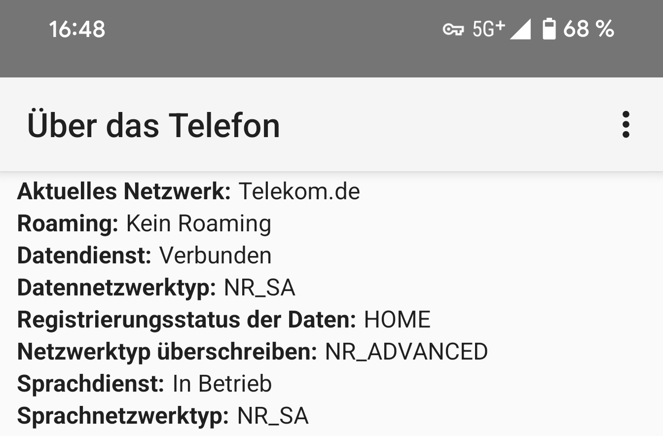Tap the 5G+ network indicator
Viewport: 663px width, 436px height.
click(x=488, y=29)
